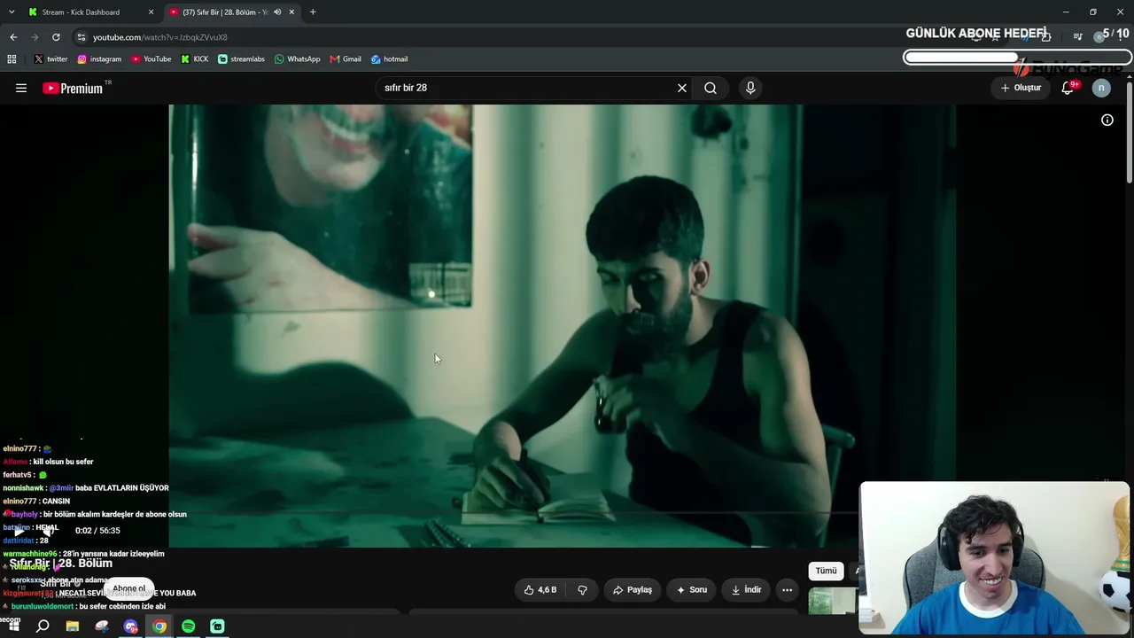Open twitter bookmark
This screenshot has height=638, width=1134.
(50, 59)
